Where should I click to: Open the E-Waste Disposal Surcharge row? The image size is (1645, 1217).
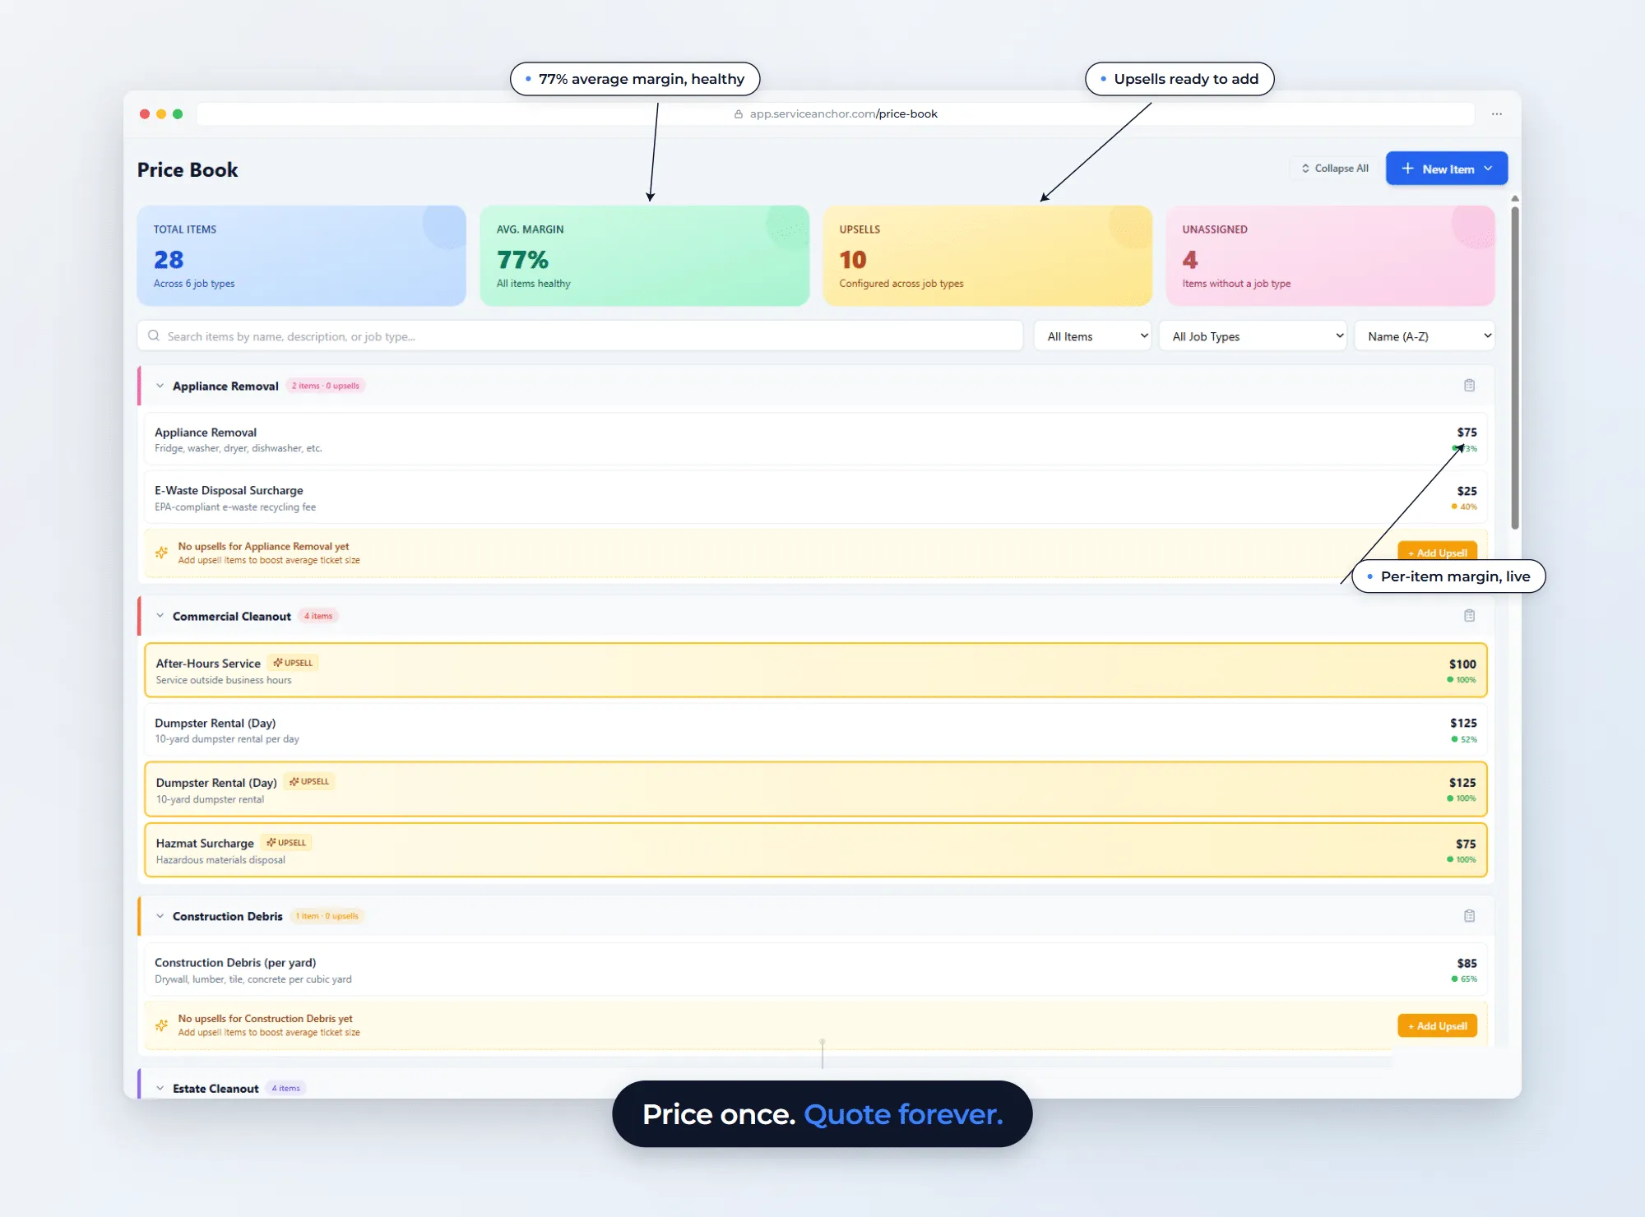(816, 497)
